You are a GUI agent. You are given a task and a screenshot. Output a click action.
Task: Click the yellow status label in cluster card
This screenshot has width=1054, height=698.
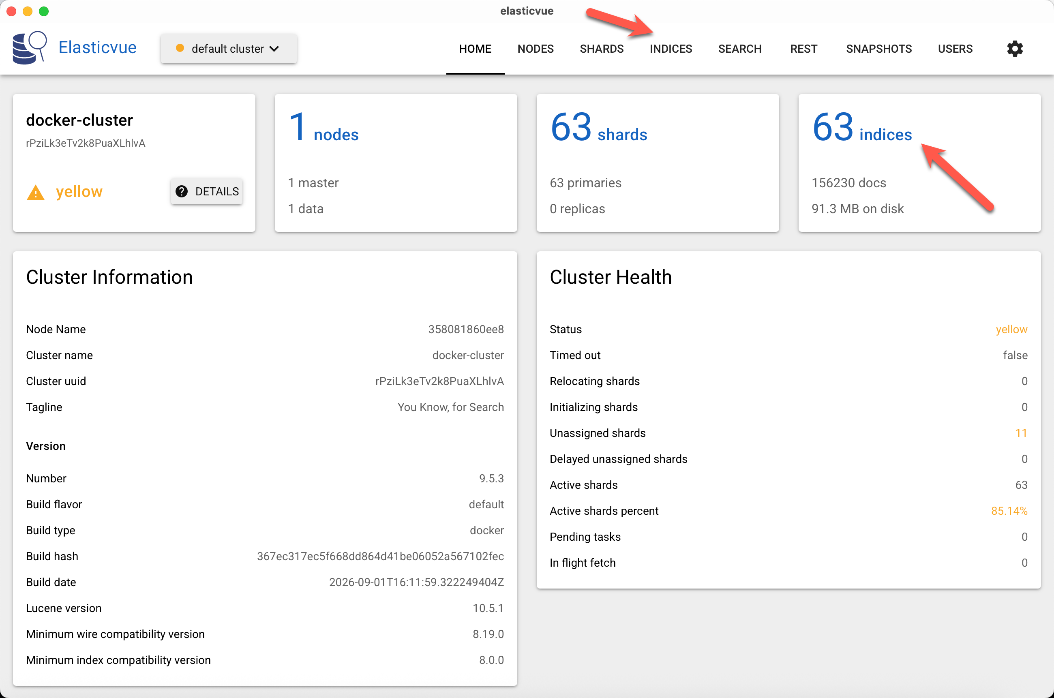point(79,192)
